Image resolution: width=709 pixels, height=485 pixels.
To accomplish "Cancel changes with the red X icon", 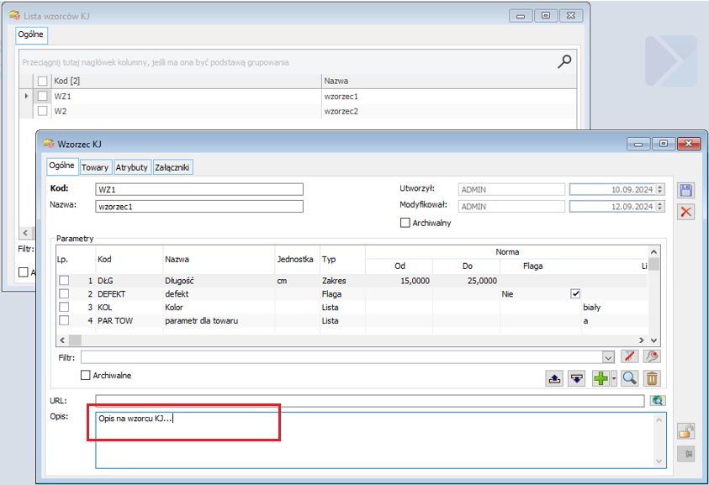I will coord(686,212).
